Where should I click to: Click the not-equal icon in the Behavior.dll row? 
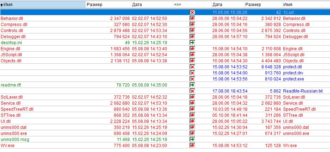point(192,19)
